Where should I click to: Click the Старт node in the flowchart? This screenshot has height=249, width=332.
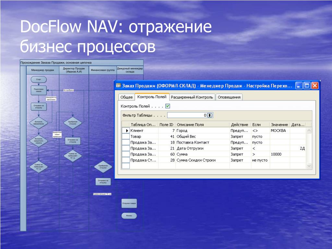click(x=39, y=79)
